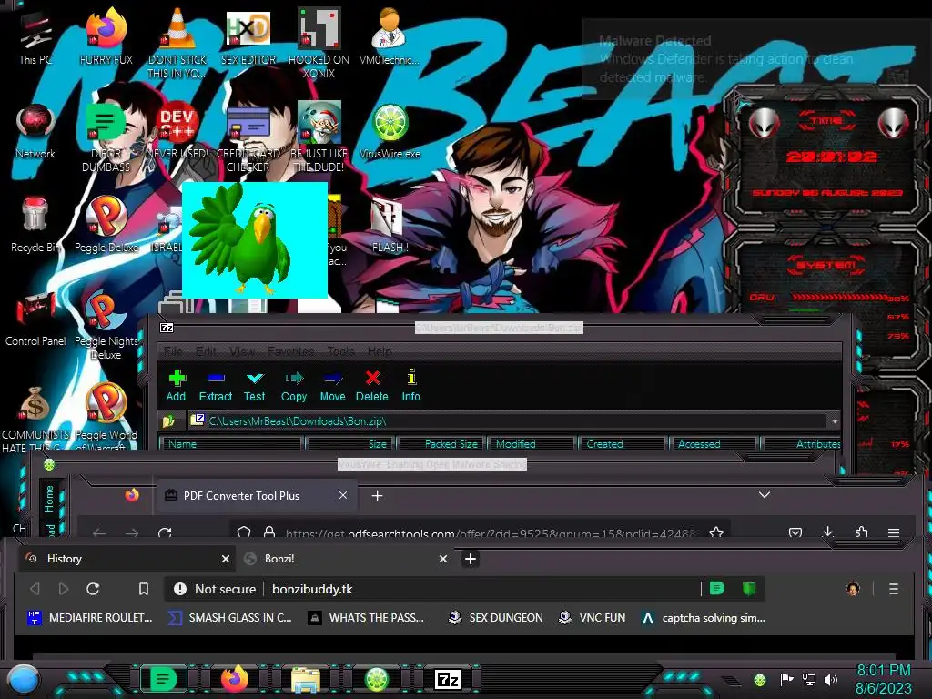
Task: Click the Start orb on the taskbar
Action: (x=24, y=679)
